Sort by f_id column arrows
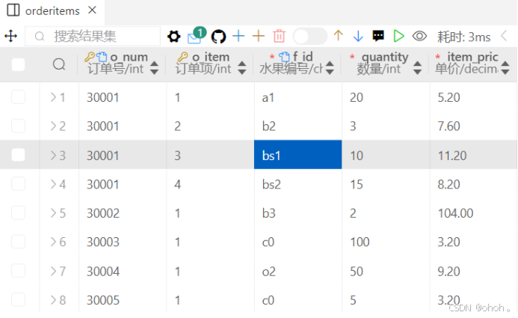The height and width of the screenshot is (318, 518). click(x=330, y=68)
